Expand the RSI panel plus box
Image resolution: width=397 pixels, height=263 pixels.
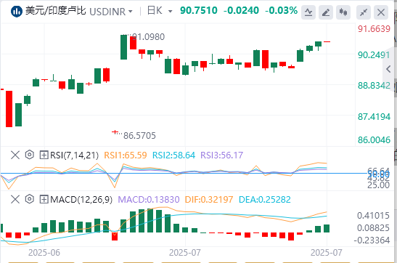coord(44,155)
